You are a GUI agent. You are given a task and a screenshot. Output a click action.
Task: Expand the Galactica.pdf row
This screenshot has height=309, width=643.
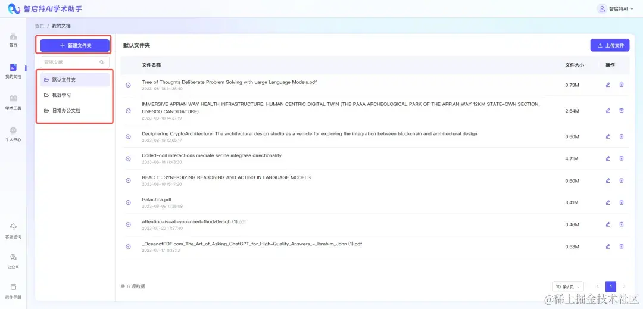[x=129, y=202]
